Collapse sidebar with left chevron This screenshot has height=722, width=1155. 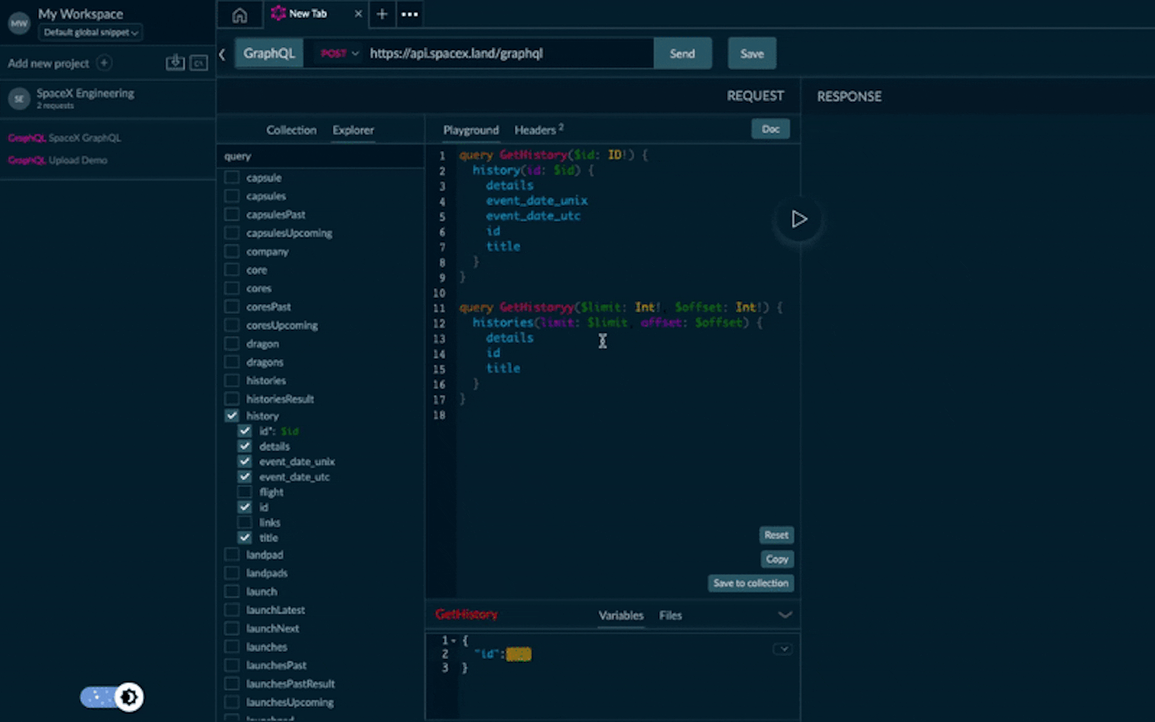coord(223,54)
